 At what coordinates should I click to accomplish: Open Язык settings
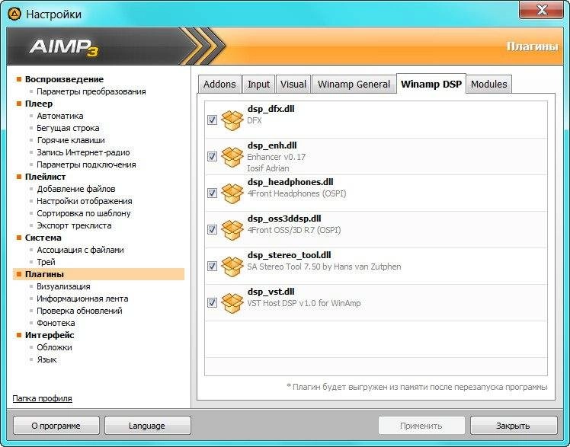tap(47, 359)
